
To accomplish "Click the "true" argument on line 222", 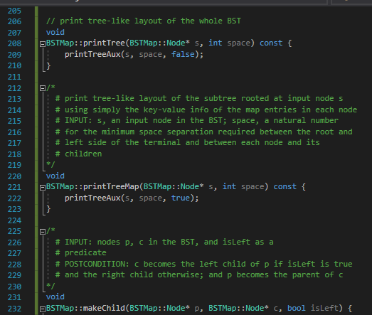I will coord(180,198).
